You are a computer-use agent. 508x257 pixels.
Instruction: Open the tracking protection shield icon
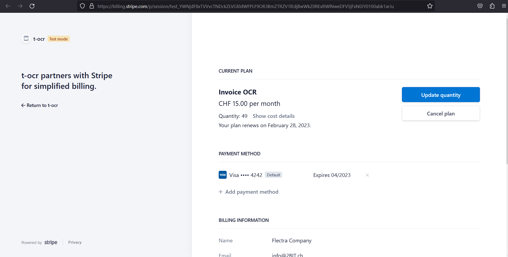pyautogui.click(x=82, y=6)
